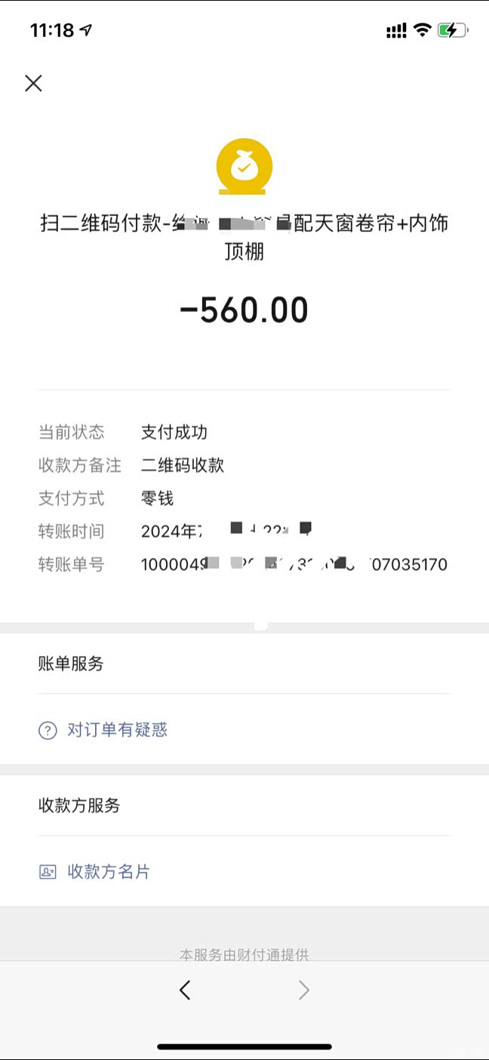Image resolution: width=489 pixels, height=1060 pixels.
Task: Click the question mark help icon
Action: [48, 730]
